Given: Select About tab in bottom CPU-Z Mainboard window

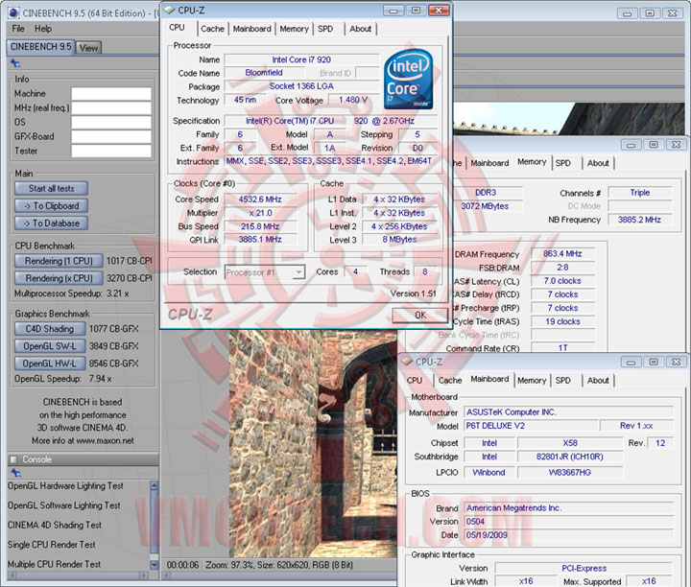Looking at the screenshot, I should click(x=598, y=381).
